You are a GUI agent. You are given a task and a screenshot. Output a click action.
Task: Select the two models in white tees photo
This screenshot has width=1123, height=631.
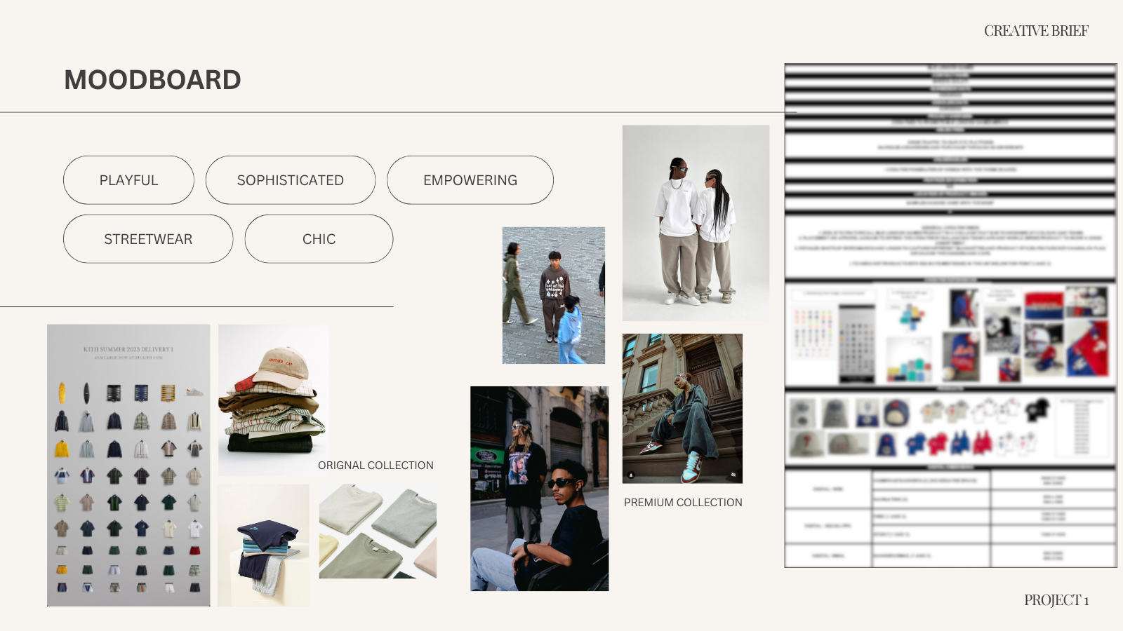[x=696, y=223]
